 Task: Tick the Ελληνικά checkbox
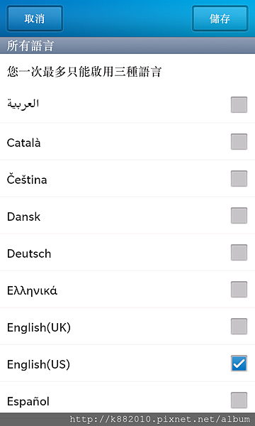tap(239, 290)
